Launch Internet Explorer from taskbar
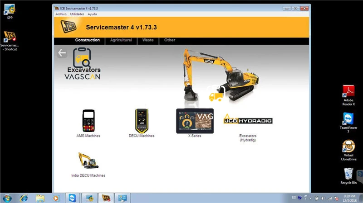The width and height of the screenshot is (363, 203). [x=24, y=198]
